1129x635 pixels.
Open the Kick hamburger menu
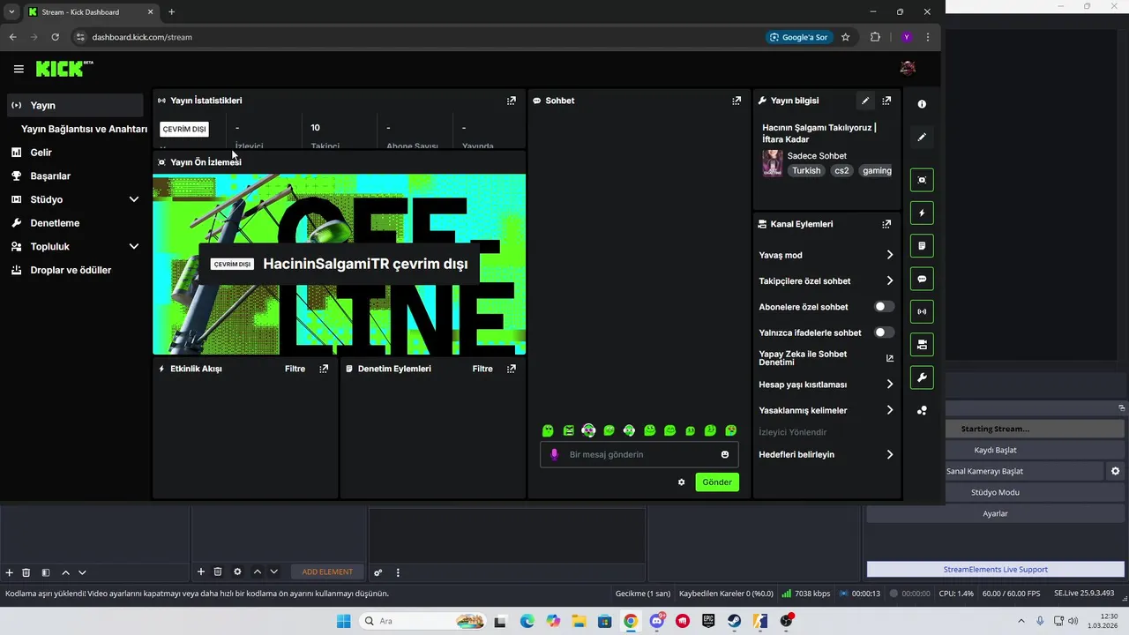[19, 69]
